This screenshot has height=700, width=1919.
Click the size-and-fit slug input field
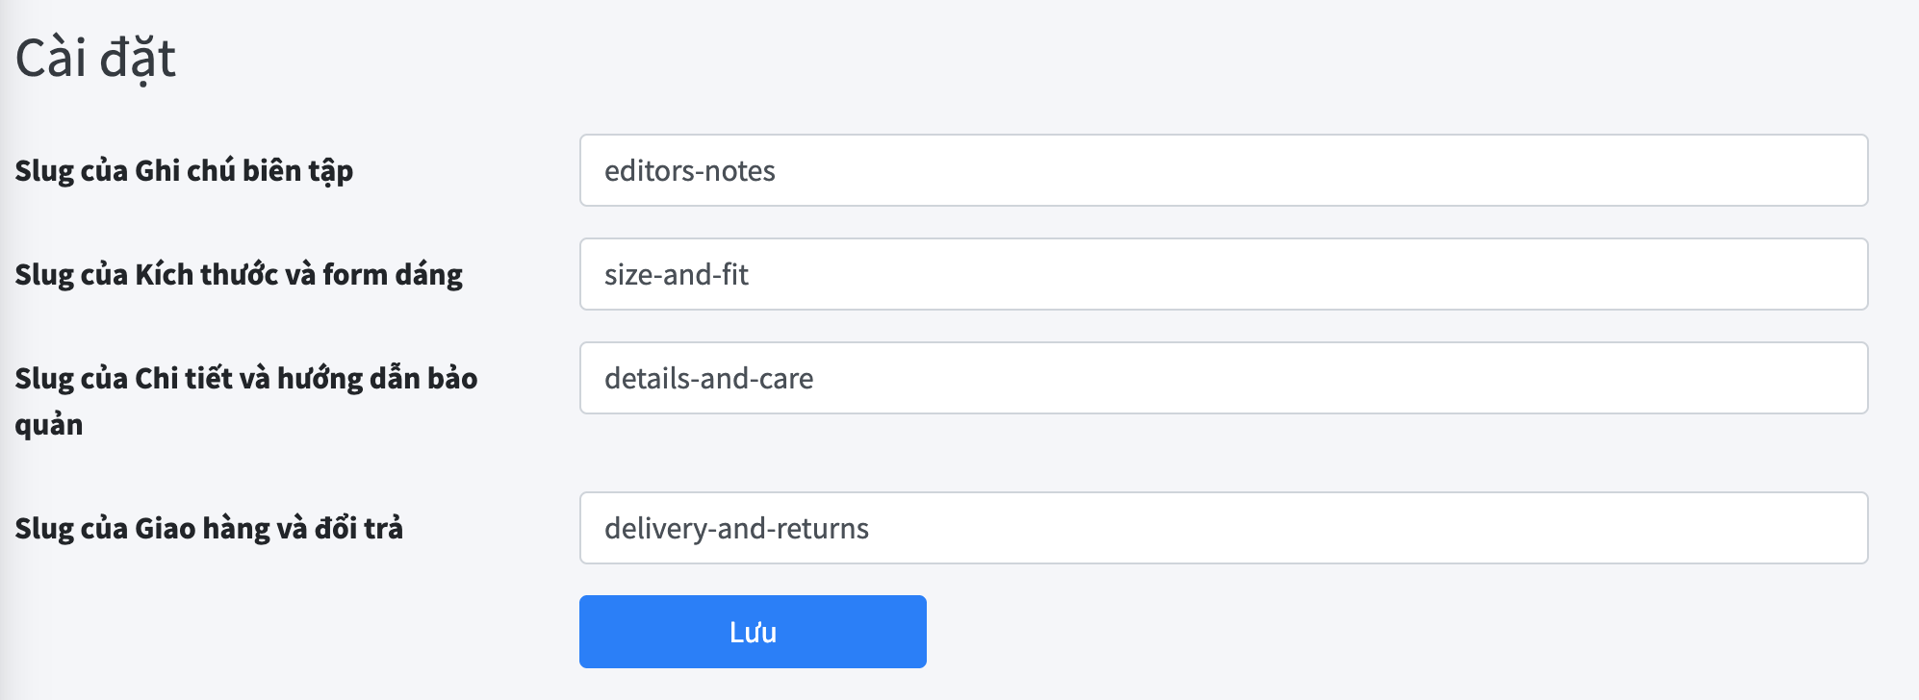click(1222, 274)
